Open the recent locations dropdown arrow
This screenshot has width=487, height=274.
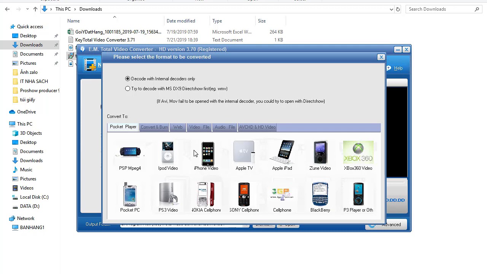(x=27, y=9)
